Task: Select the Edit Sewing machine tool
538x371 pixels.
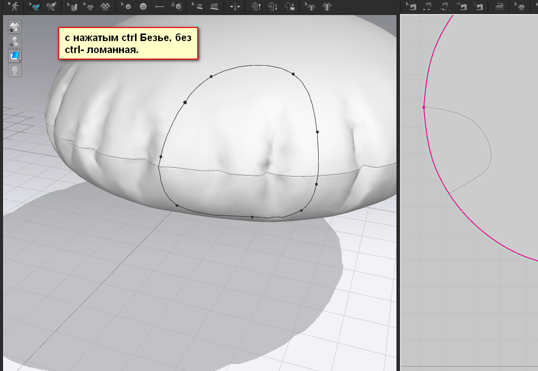Action: click(x=412, y=7)
